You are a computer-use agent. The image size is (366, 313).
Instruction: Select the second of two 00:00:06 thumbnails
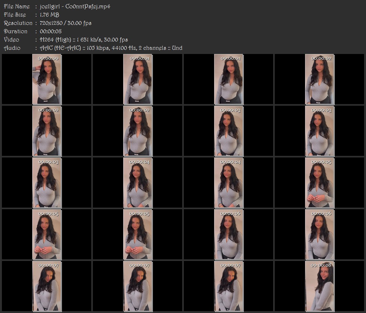[319, 234]
